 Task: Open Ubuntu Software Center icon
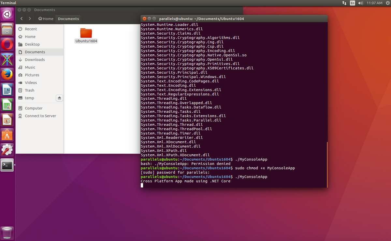pyautogui.click(x=7, y=135)
